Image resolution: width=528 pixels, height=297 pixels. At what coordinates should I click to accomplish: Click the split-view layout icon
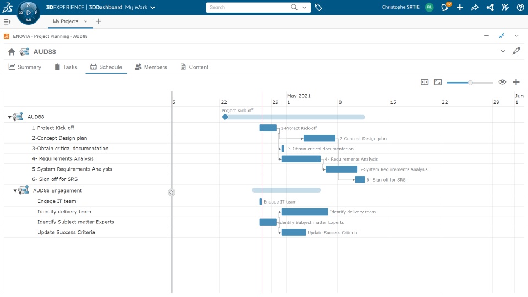tap(425, 82)
